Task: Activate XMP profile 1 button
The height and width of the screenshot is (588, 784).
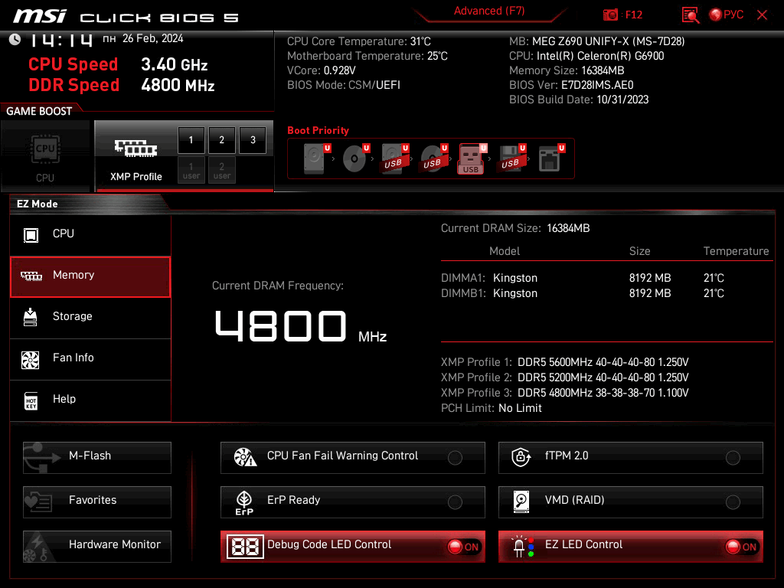Action: [x=191, y=140]
